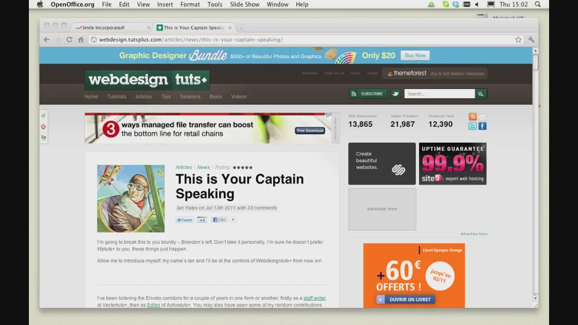Click the Free Download ad button
The height and width of the screenshot is (325, 578).
point(310,130)
